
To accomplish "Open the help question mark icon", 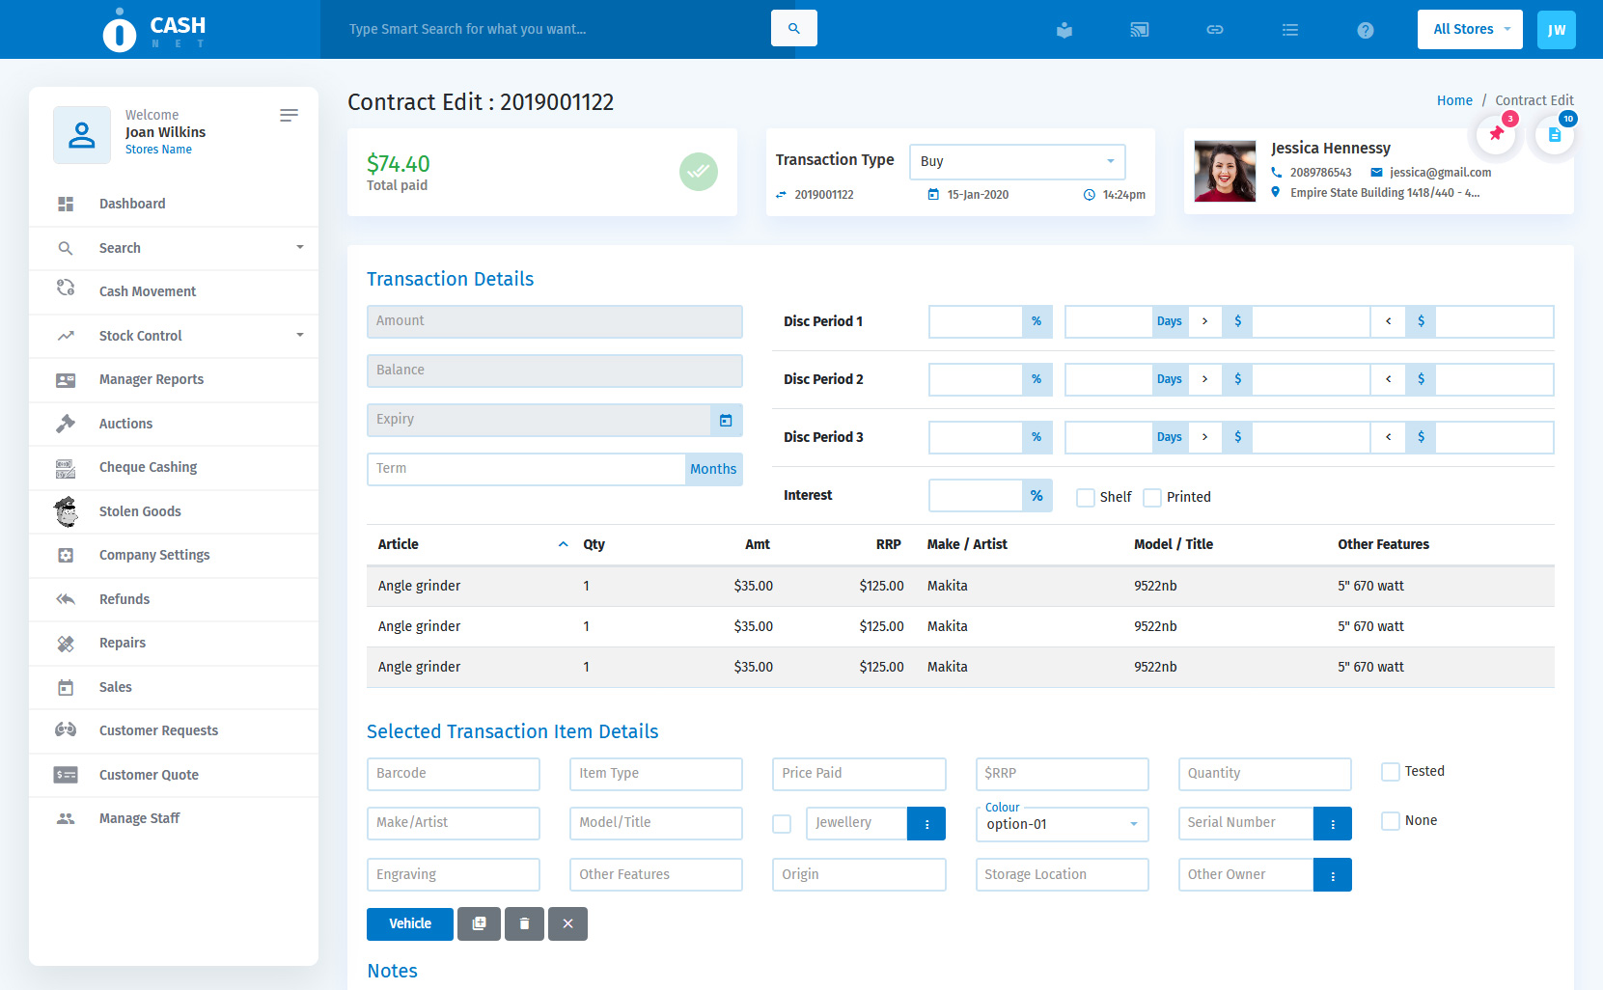I will [1365, 30].
